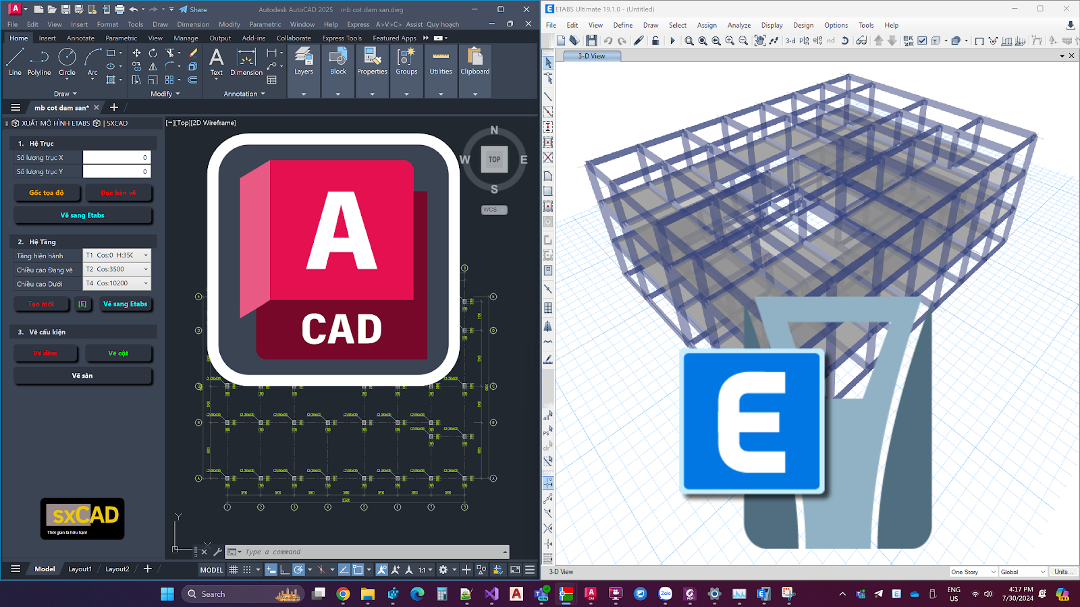Screen dimensions: 1080x607
Task: Expand the Annotation panel dropdown
Action: pyautogui.click(x=244, y=94)
